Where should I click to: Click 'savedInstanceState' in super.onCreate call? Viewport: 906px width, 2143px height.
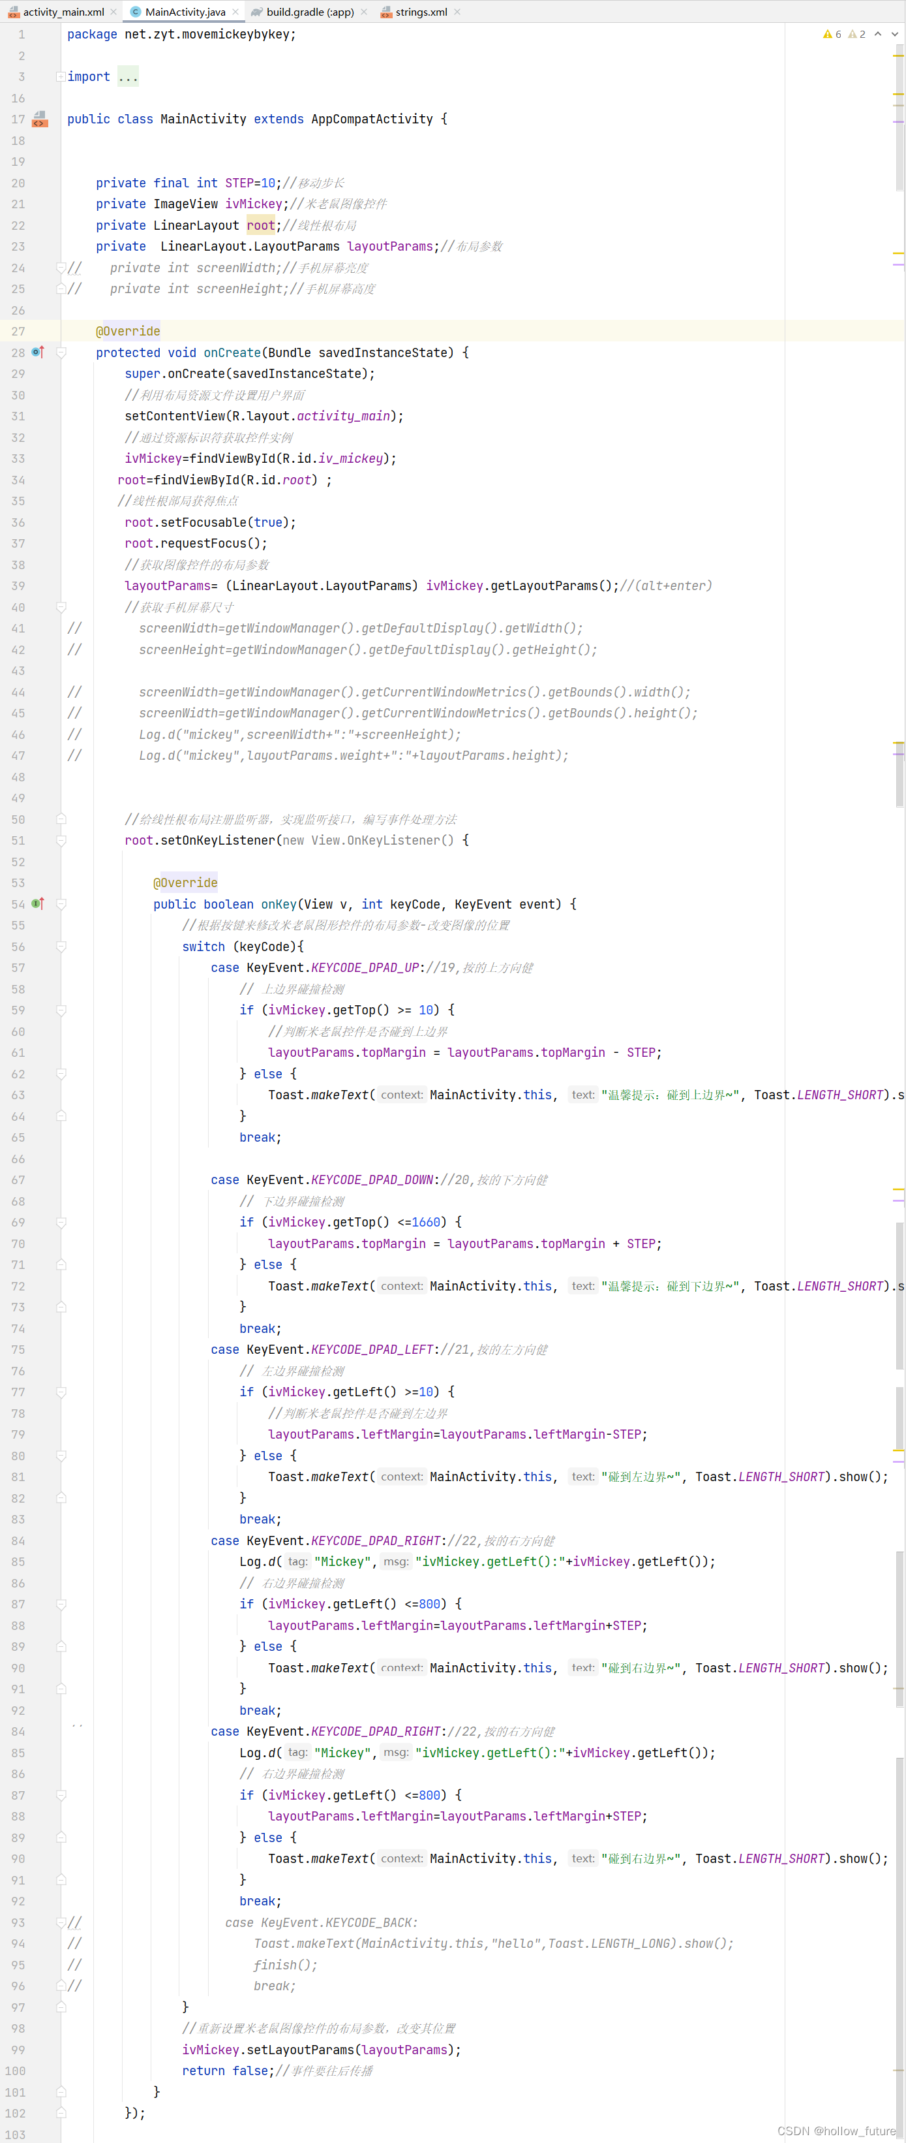click(x=297, y=373)
